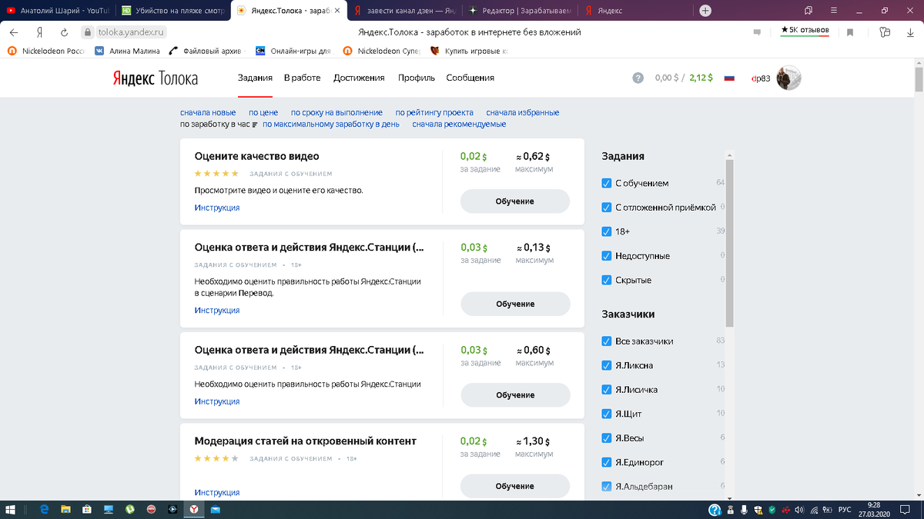Image resolution: width=924 pixels, height=519 pixels.
Task: Reload the page with the refresh icon
Action: (65, 32)
